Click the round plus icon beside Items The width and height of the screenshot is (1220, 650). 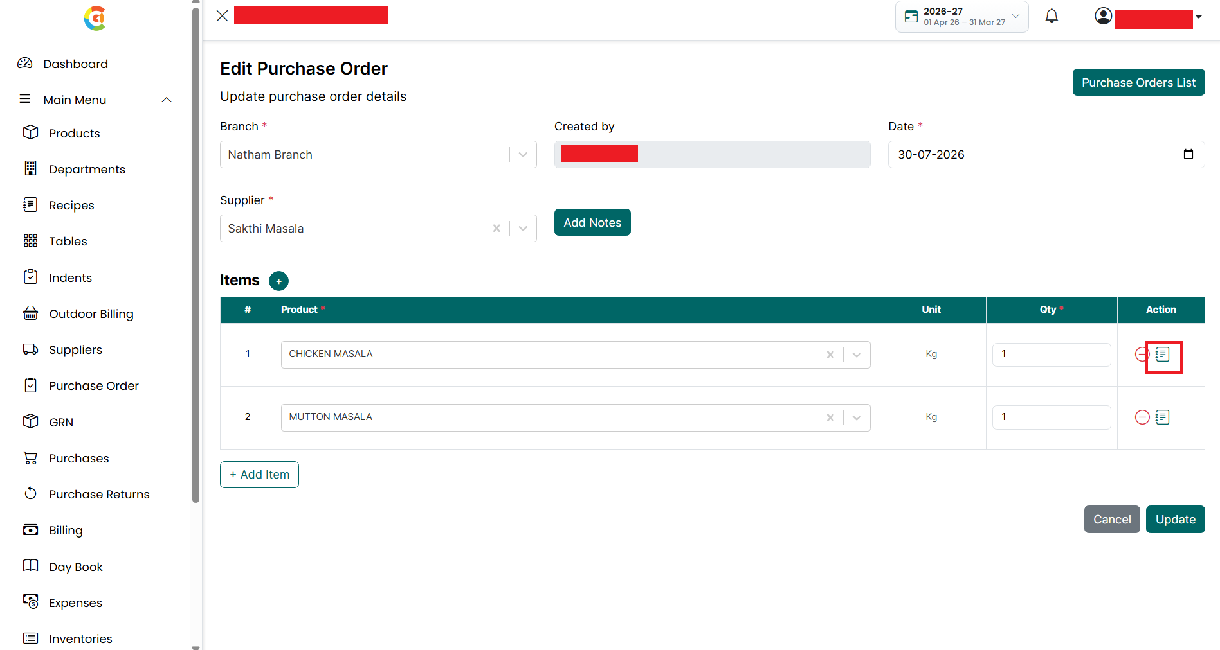pyautogui.click(x=278, y=281)
